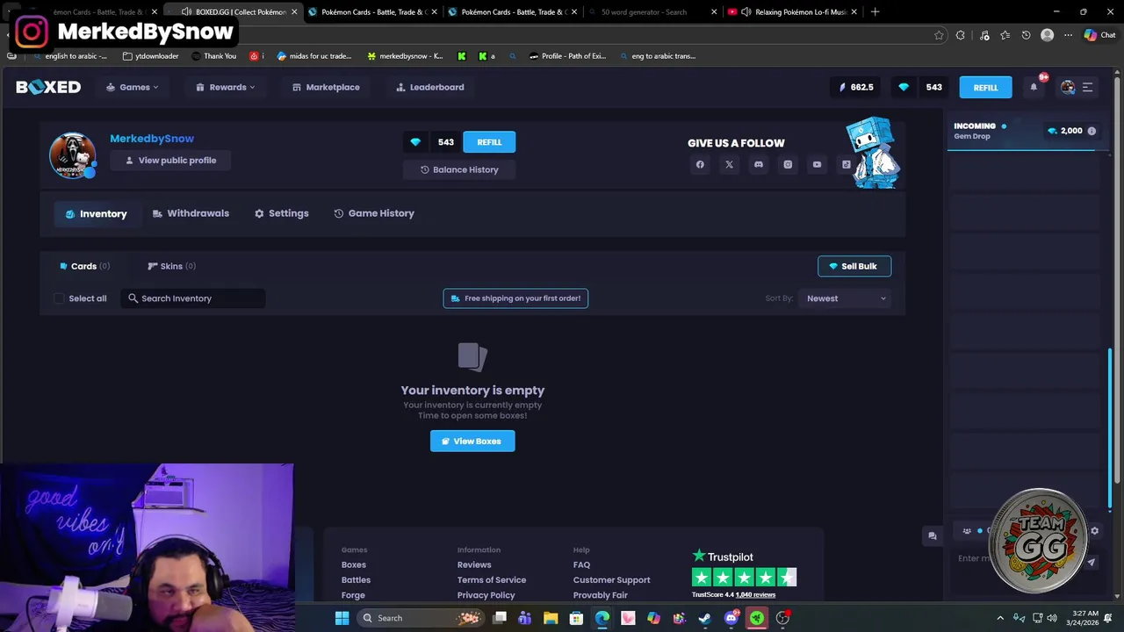
Task: Open Trustpilot 1,040 reviews link
Action: coord(755,595)
